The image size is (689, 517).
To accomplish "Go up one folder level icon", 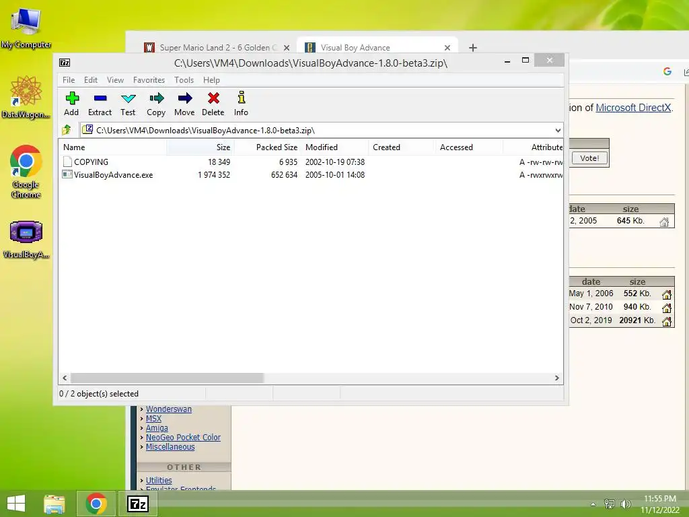I will (x=67, y=130).
